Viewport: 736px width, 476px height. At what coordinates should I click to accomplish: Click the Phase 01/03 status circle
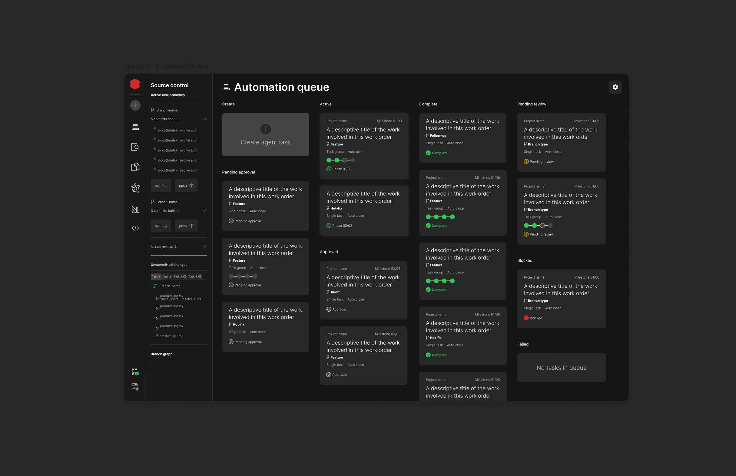coord(329,169)
